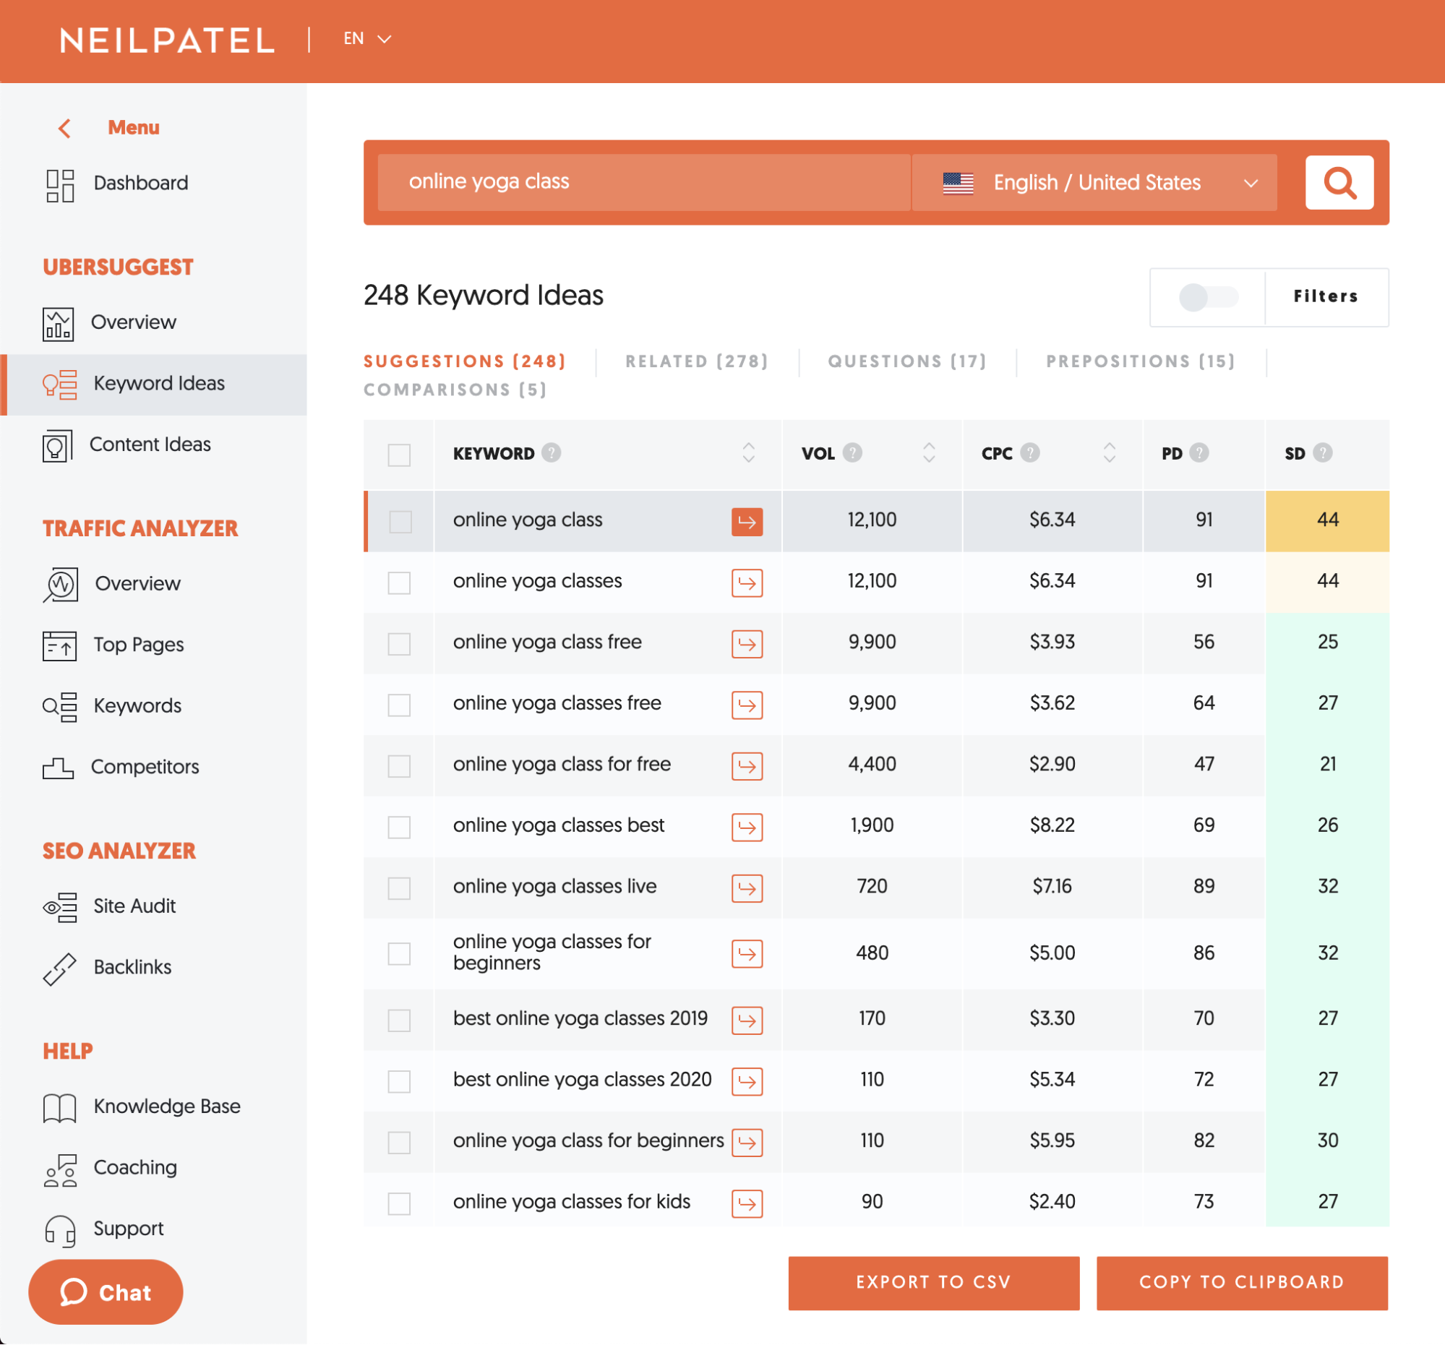This screenshot has width=1445, height=1345.
Task: Click the search magnifier button
Action: click(1339, 182)
